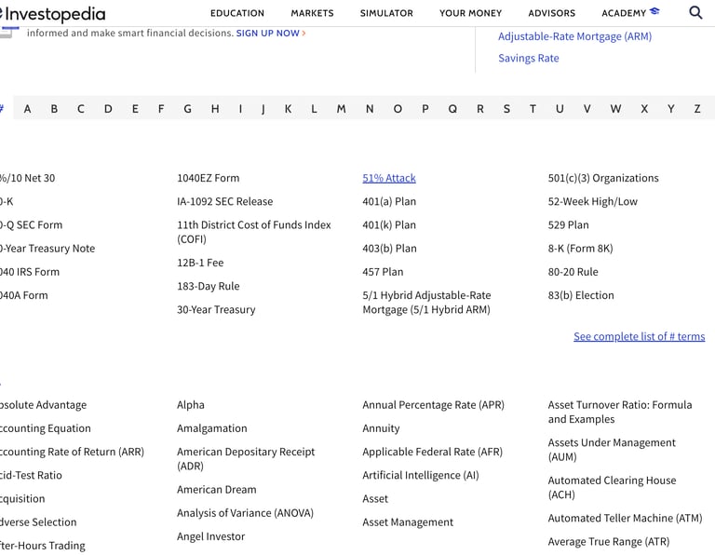
Task: Jump to letter Q terms
Action: [x=452, y=109]
